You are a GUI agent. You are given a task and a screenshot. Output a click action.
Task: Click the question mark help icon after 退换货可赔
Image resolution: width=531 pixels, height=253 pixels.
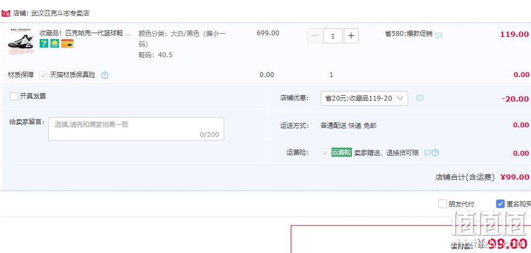(436, 152)
